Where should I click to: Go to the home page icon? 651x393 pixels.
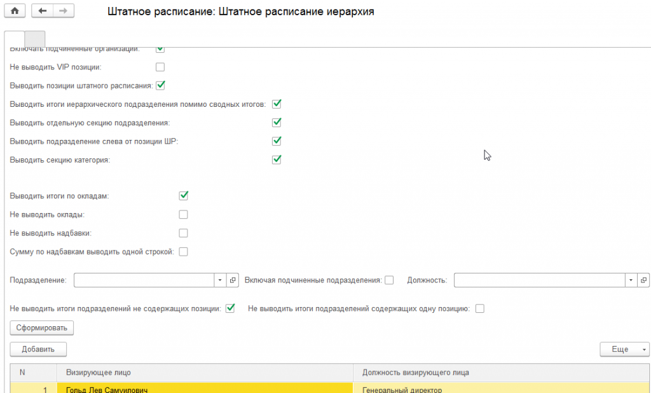pyautogui.click(x=15, y=11)
